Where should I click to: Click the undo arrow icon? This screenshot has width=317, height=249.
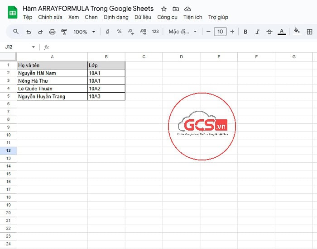[x=29, y=32]
